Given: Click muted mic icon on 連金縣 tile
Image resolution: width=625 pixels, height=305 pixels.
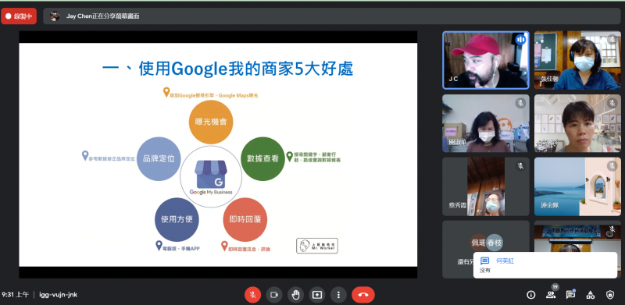Looking at the screenshot, I should [612, 166].
